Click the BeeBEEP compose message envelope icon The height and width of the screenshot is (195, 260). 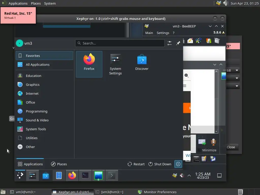[190, 41]
